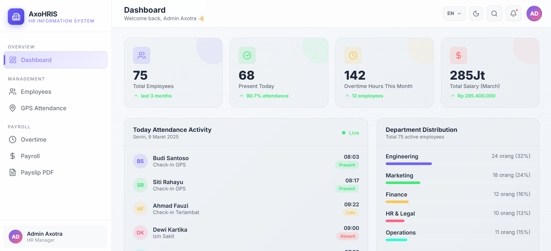Click the 09:22 check-in time
551x251 pixels.
pos(352,205)
